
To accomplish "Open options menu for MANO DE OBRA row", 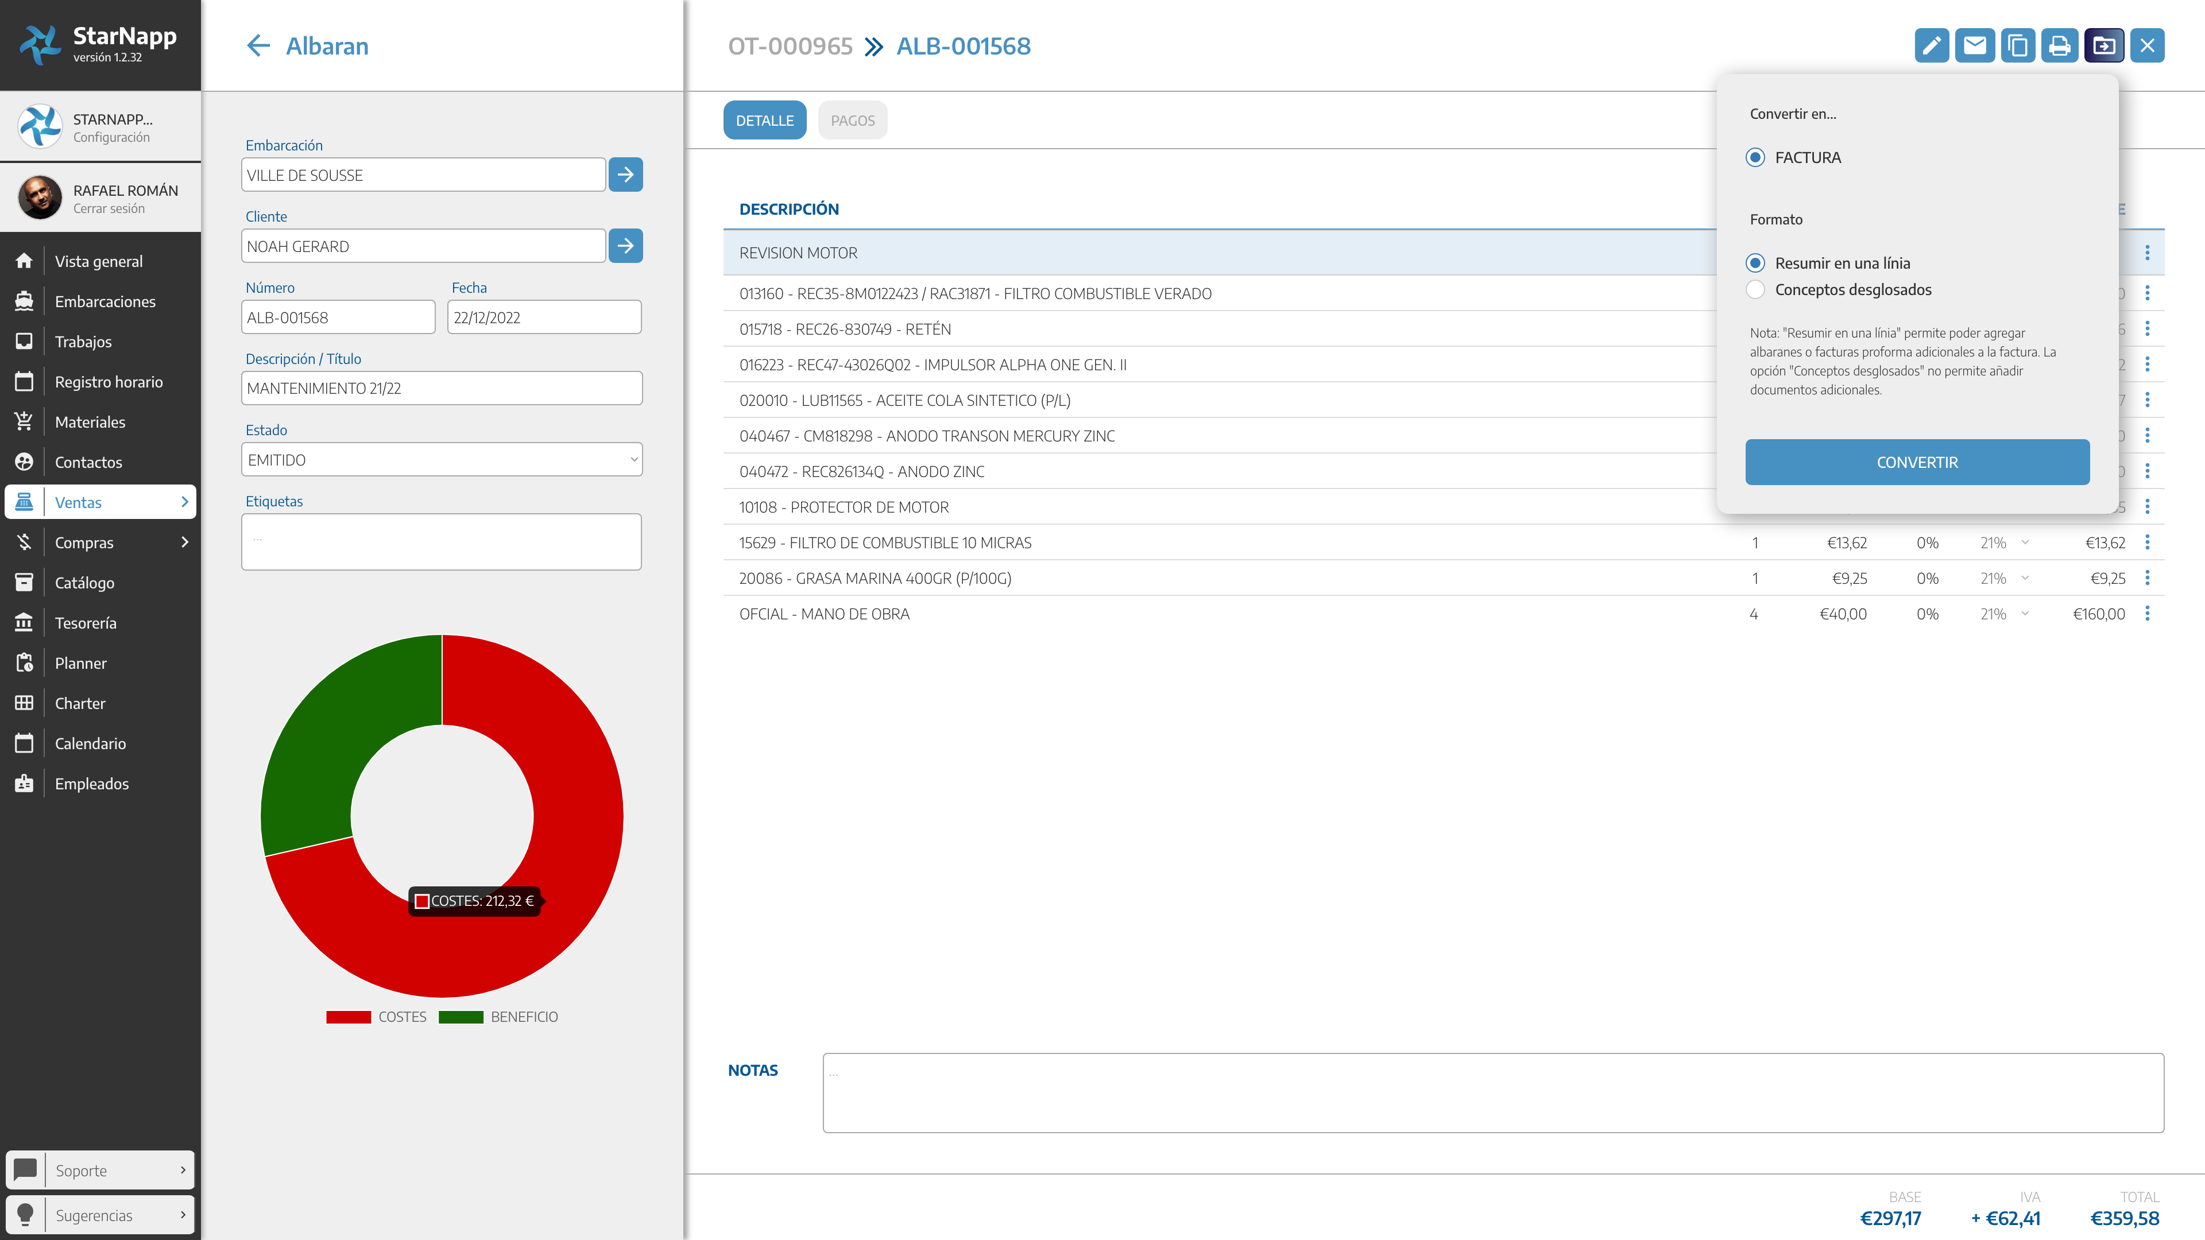I will [x=2147, y=614].
